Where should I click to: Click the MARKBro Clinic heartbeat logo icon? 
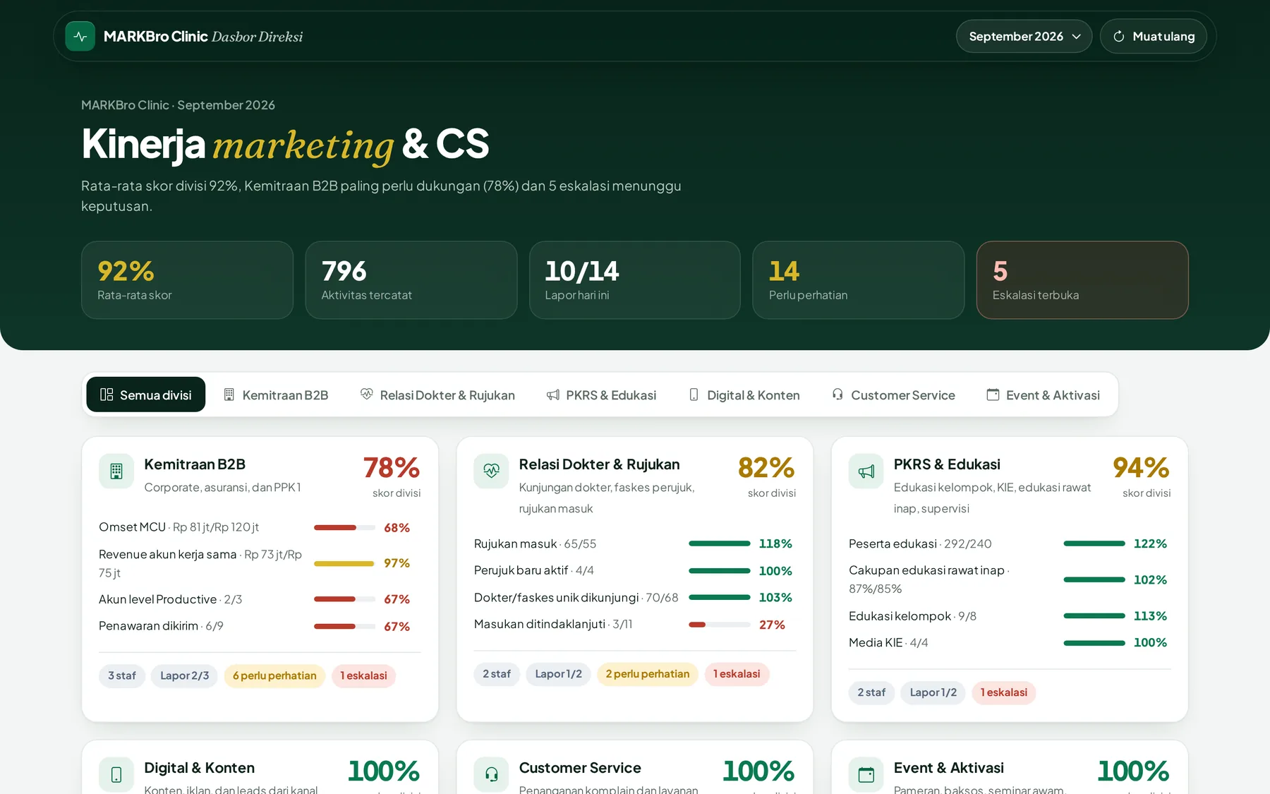coord(80,36)
